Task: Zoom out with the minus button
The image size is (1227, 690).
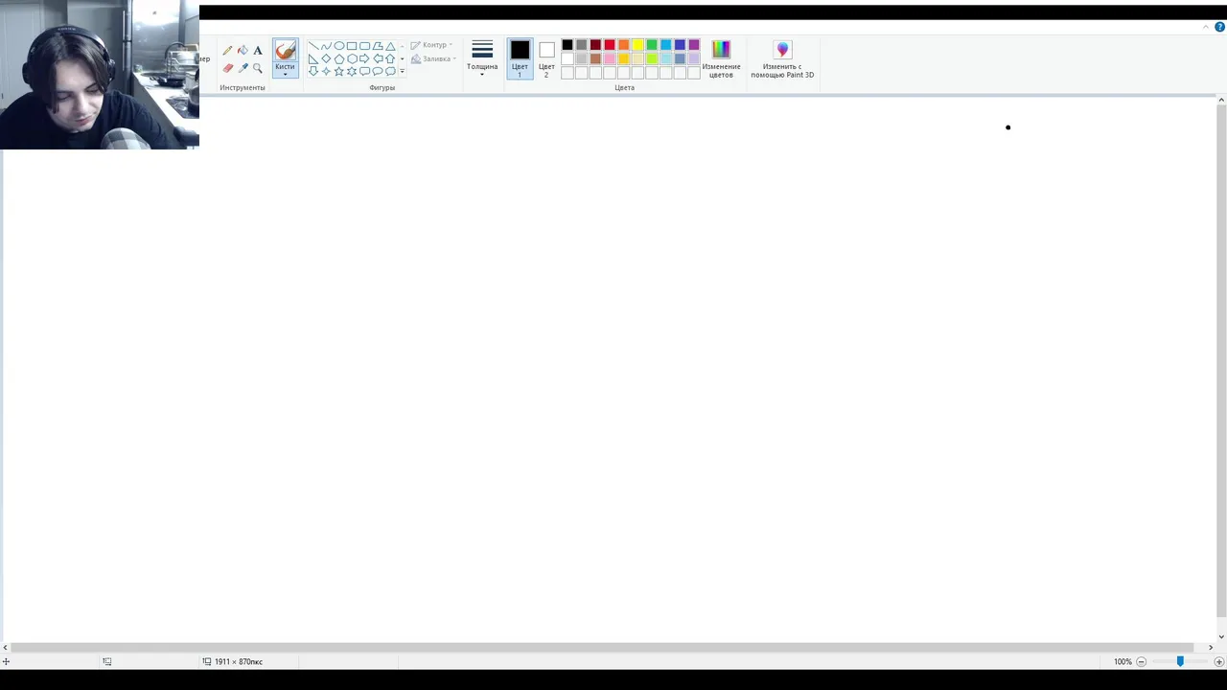Action: pyautogui.click(x=1141, y=661)
